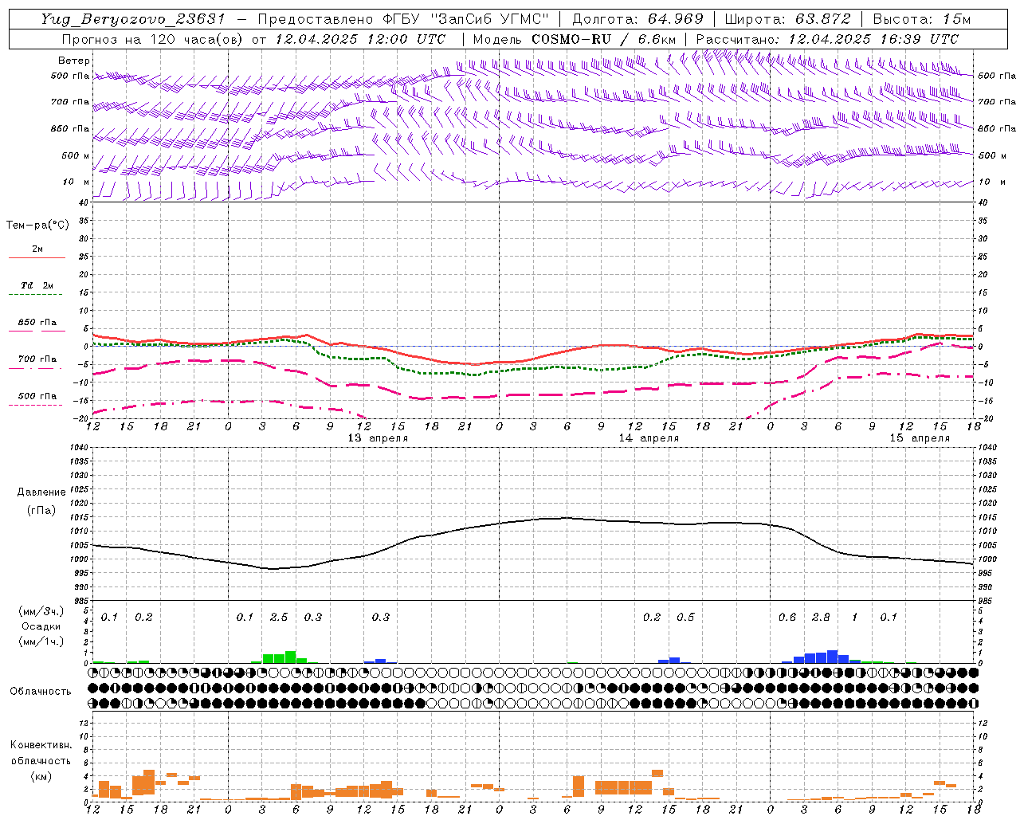Click the tallest green precipitation bar
The height and width of the screenshot is (816, 1020).
pyautogui.click(x=291, y=657)
